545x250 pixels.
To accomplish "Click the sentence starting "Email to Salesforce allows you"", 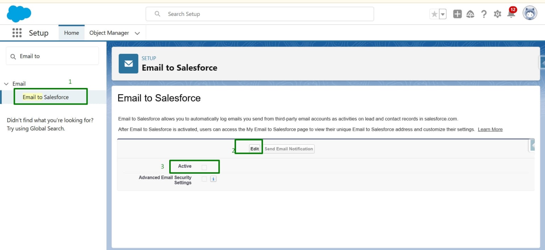I will [288, 119].
